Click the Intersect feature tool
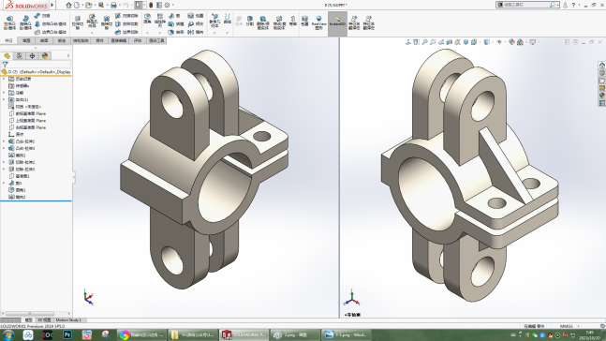The width and height of the screenshot is (606, 341). point(195,24)
